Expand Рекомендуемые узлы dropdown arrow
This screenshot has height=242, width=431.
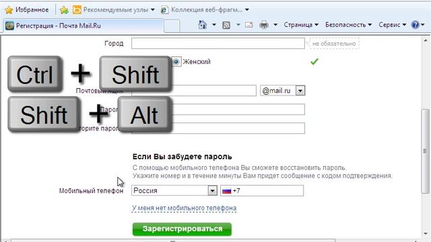tap(153, 10)
